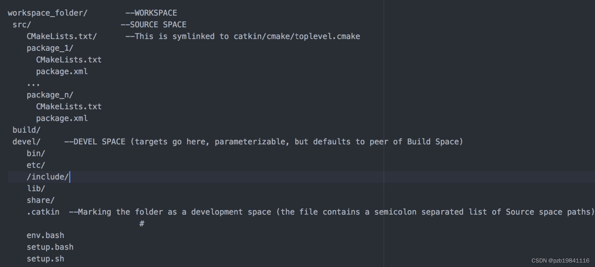This screenshot has width=595, height=267.
Task: Click the workspace_folder/ text on the first line
Action: pos(48,13)
